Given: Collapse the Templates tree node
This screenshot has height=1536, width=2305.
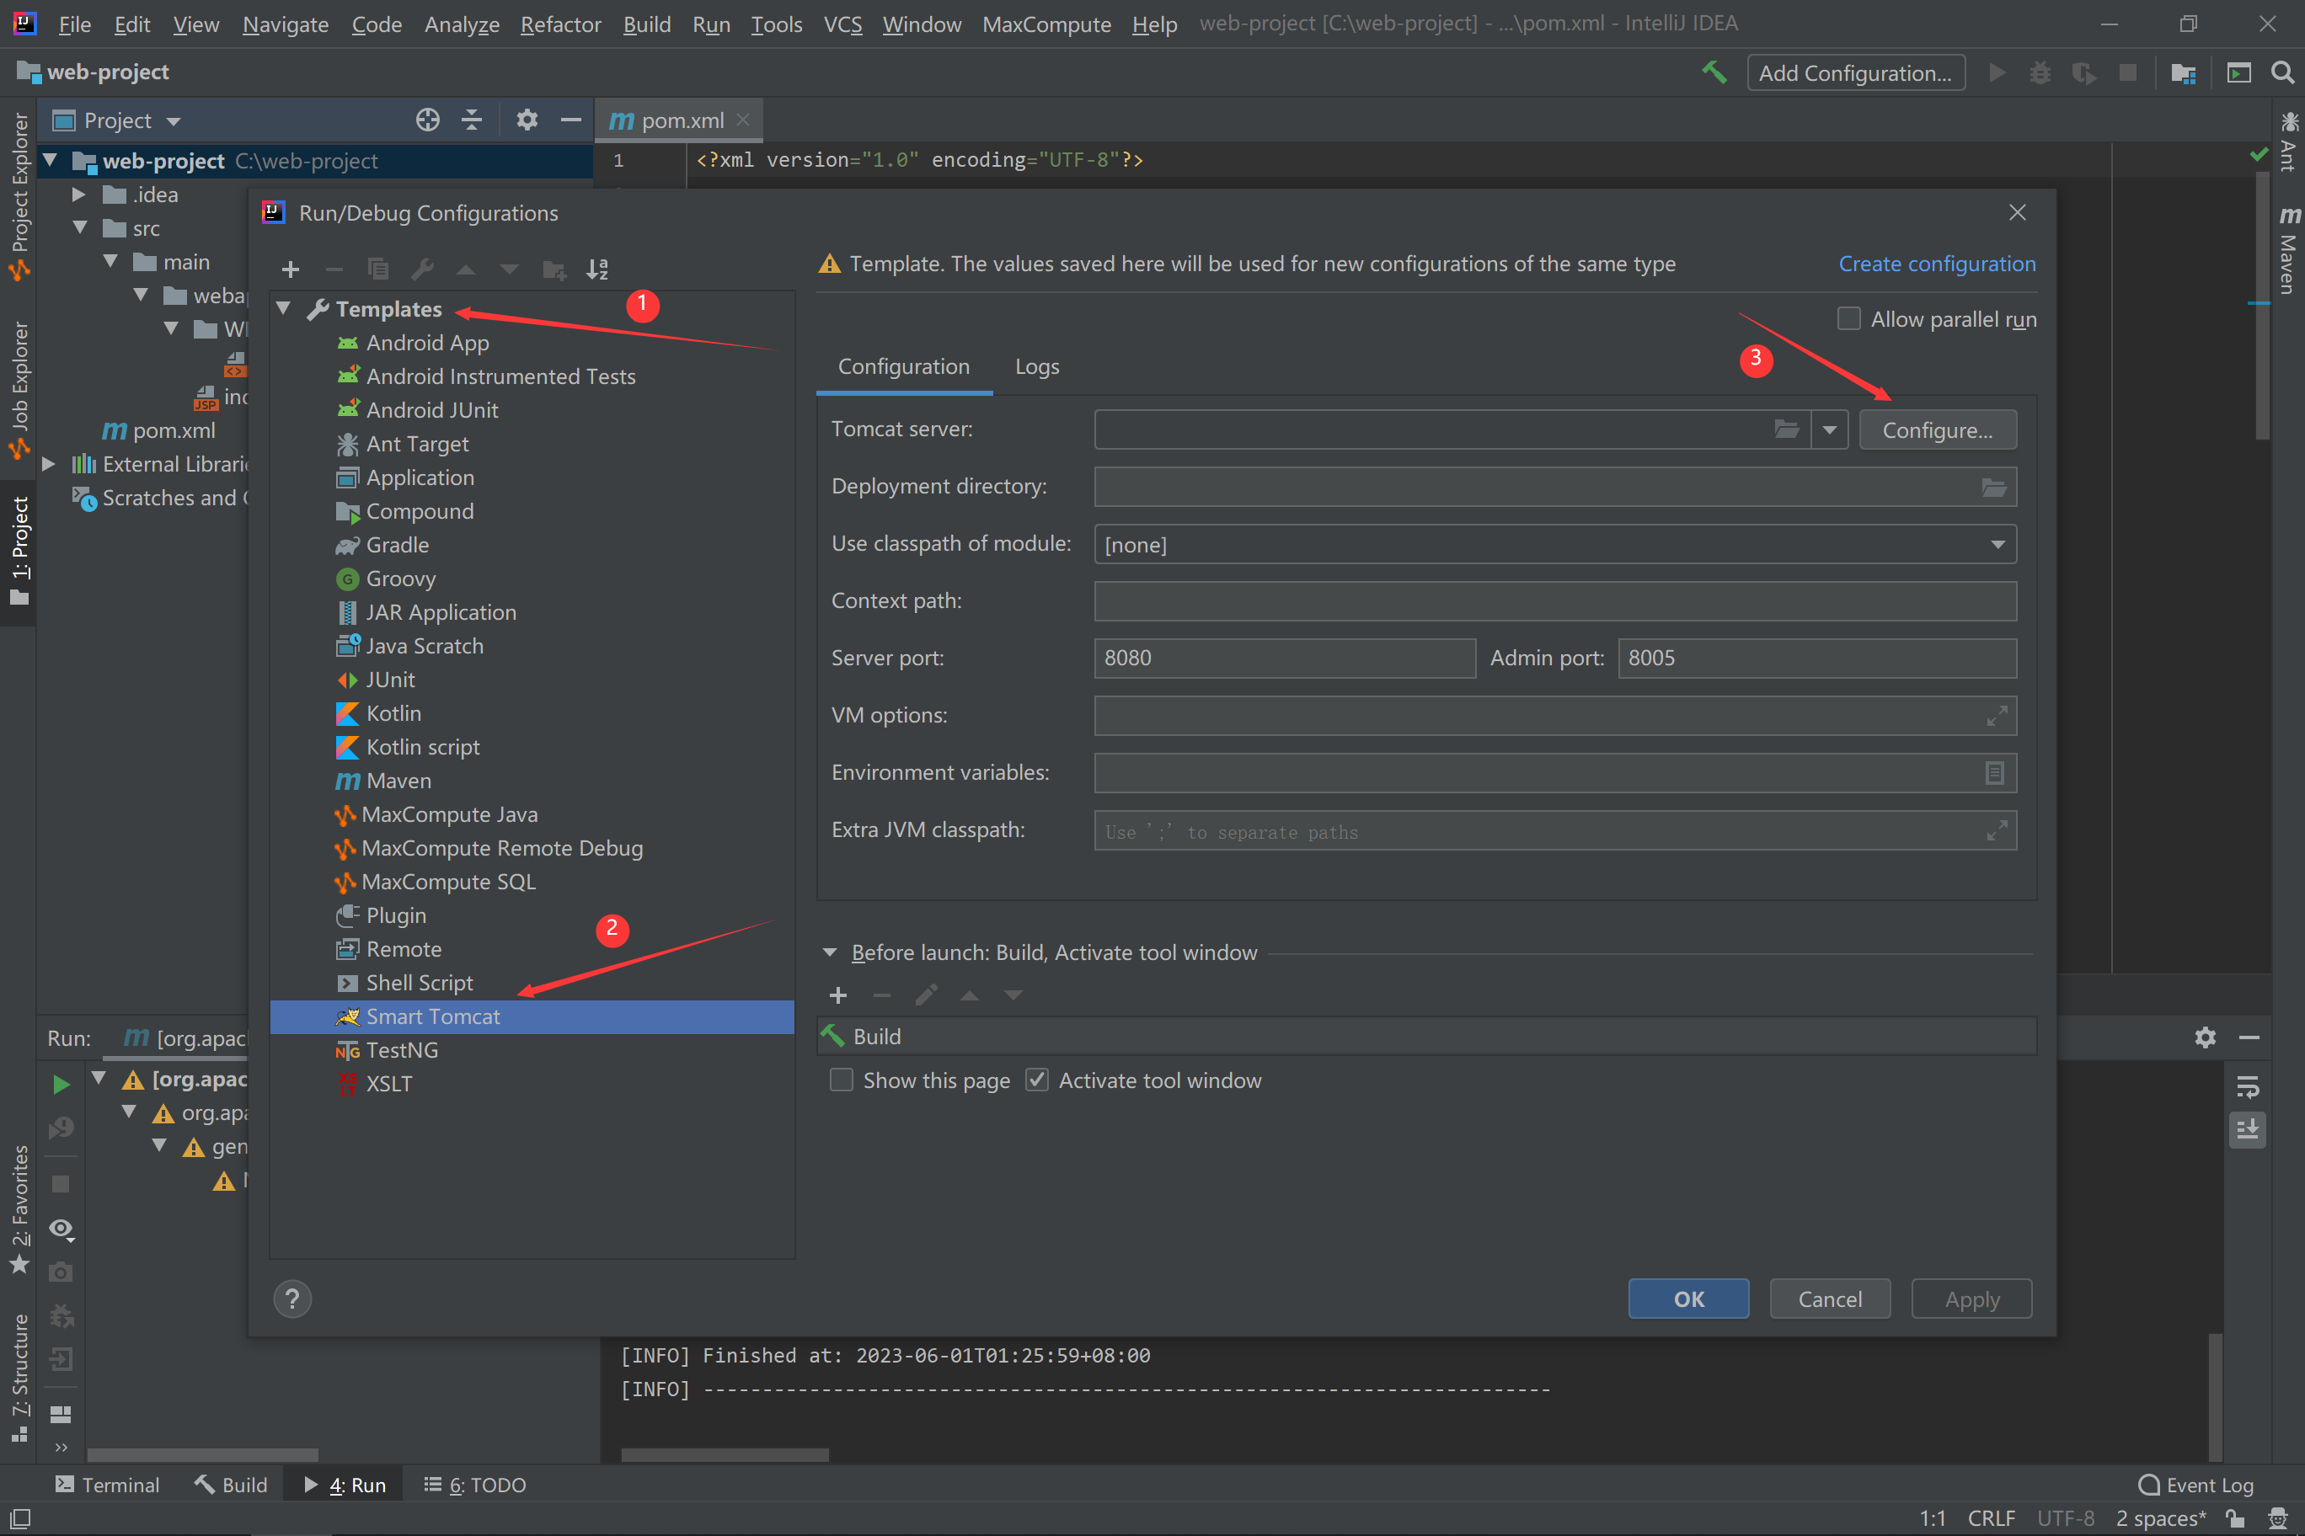Looking at the screenshot, I should coord(284,308).
